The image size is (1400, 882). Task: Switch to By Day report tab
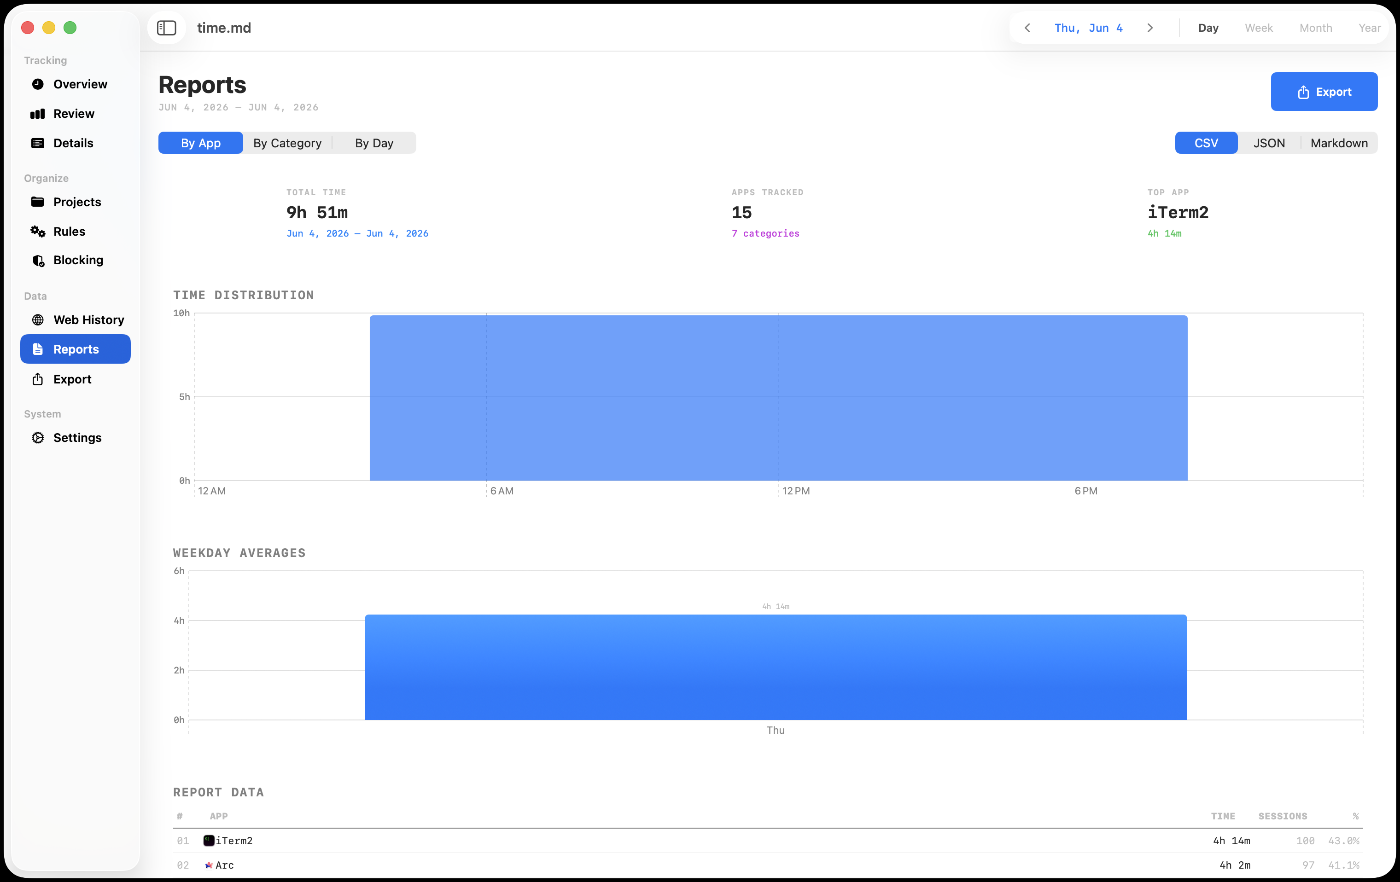coord(374,143)
